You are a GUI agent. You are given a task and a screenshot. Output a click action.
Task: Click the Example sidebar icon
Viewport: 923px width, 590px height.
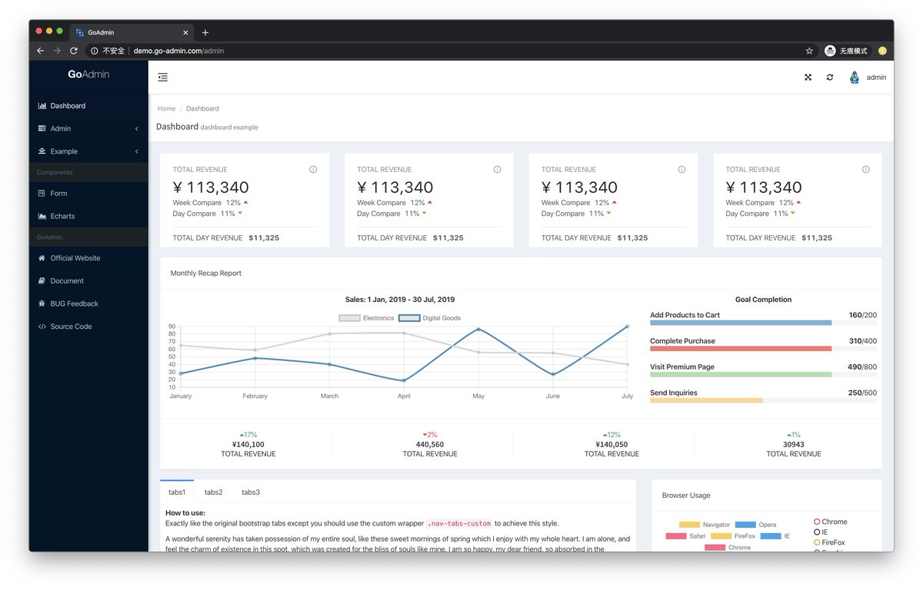(x=42, y=151)
